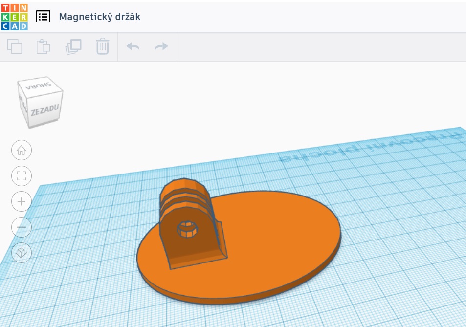This screenshot has width=466, height=327.
Task: Click the Paste clipboard icon
Action: coord(44,46)
